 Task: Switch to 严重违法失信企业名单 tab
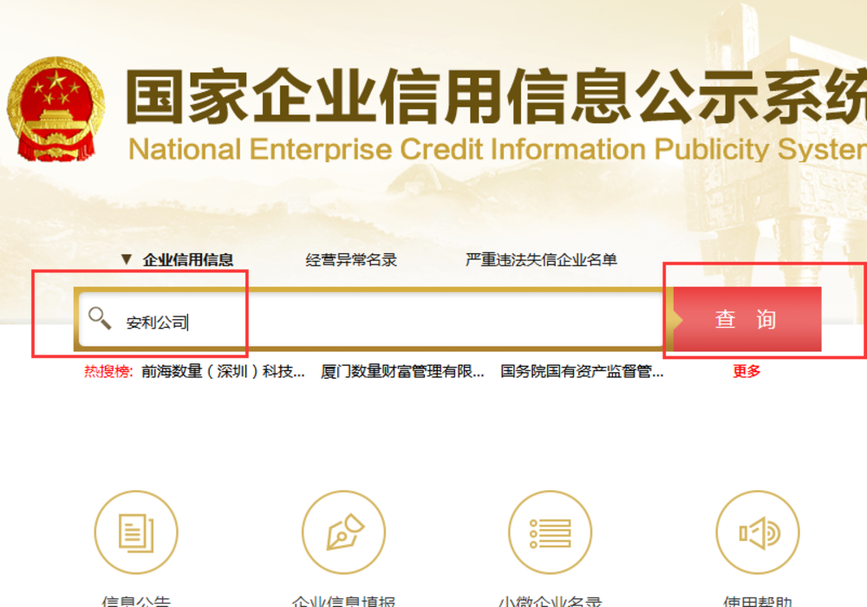tap(541, 260)
